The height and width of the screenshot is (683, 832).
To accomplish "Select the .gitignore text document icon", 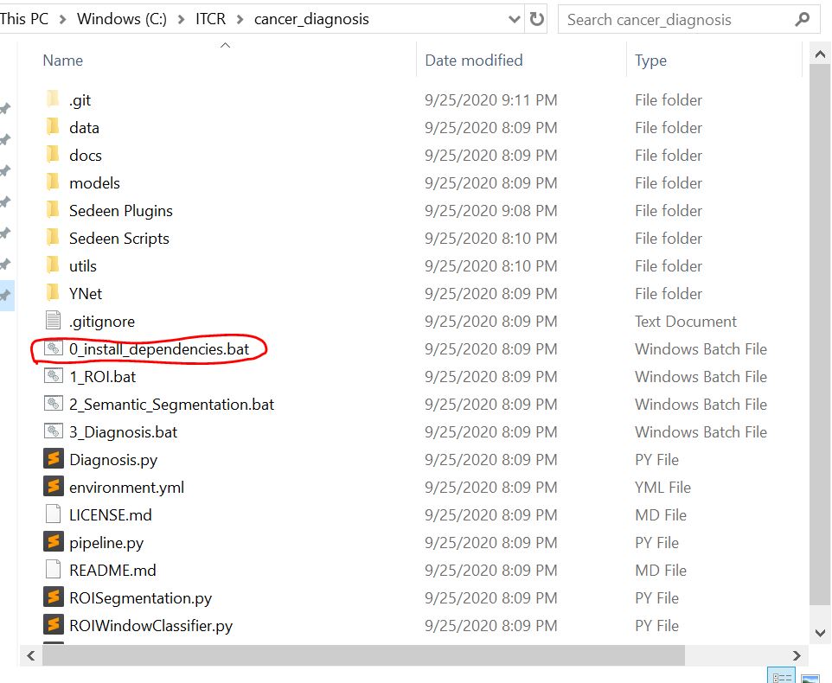I will tap(53, 320).
